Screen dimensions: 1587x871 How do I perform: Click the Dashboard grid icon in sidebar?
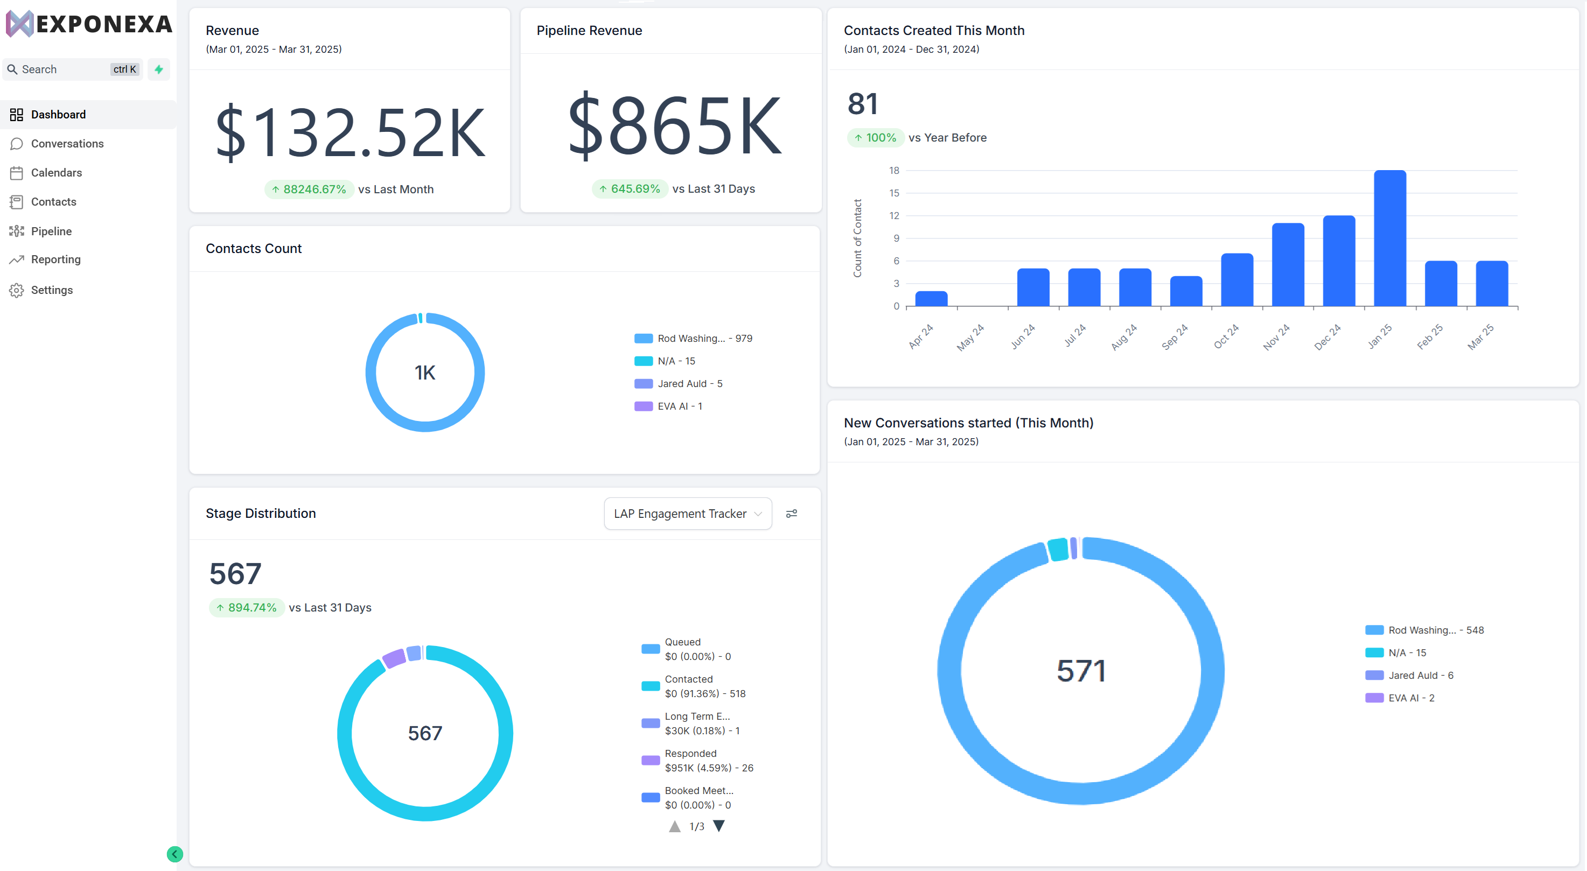coord(17,115)
